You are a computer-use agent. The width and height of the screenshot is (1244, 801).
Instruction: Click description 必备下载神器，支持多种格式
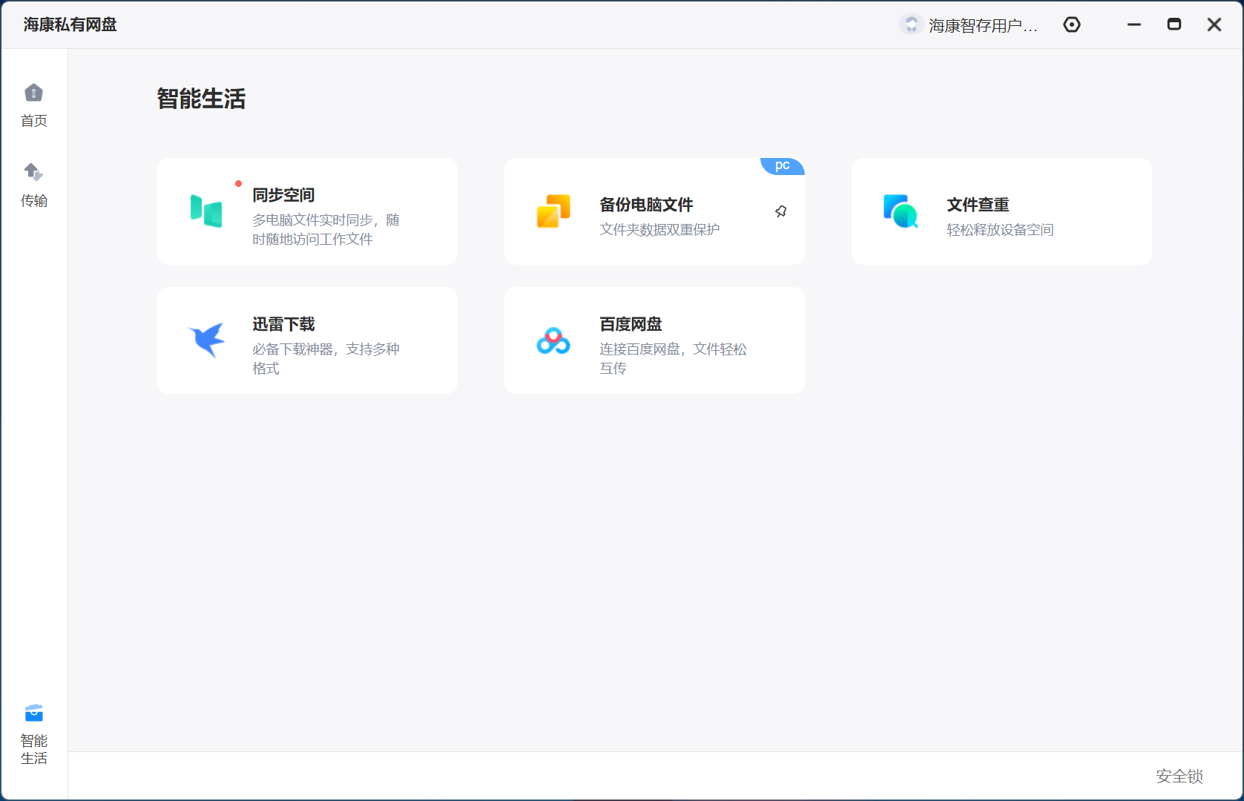click(326, 358)
